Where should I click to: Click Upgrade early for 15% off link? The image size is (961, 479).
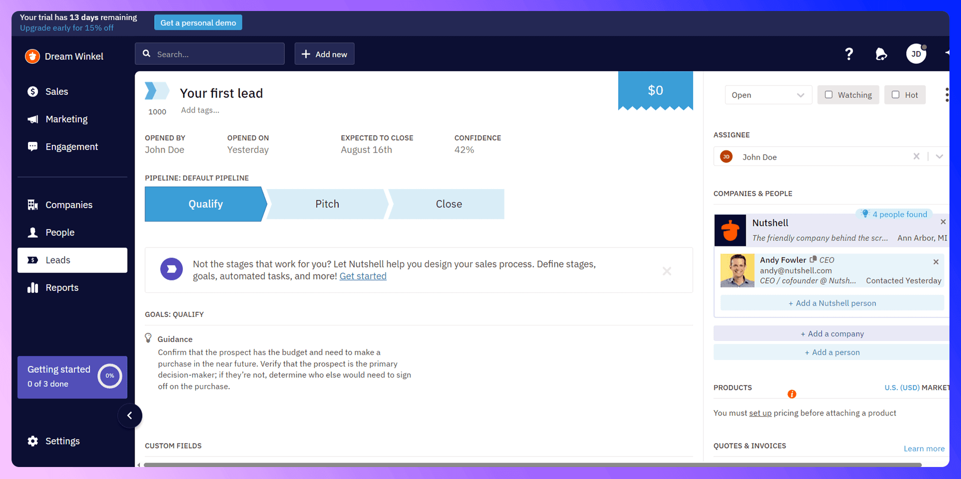pyautogui.click(x=67, y=28)
